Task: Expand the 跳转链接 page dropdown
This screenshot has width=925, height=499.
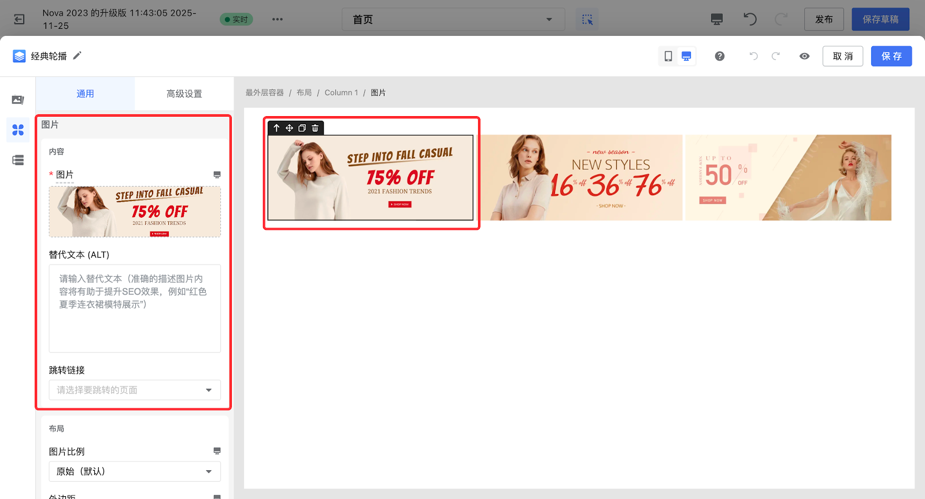Action: pos(135,390)
